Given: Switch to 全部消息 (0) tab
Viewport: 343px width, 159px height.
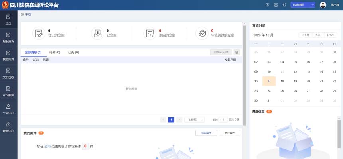Looking at the screenshot, I should click(33, 52).
